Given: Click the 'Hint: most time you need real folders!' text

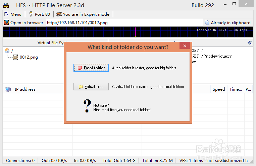Looking at the screenshot, I should coord(122,110).
